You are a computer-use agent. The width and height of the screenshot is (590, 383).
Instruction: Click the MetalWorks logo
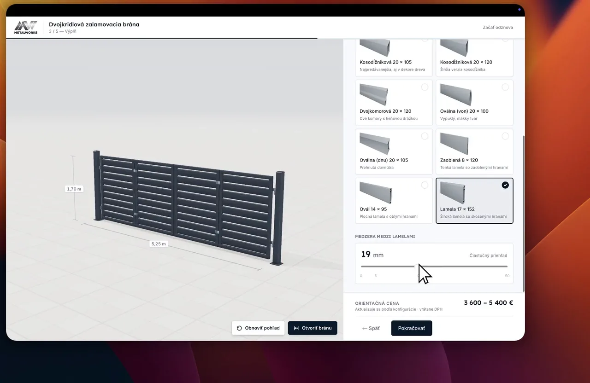click(26, 28)
